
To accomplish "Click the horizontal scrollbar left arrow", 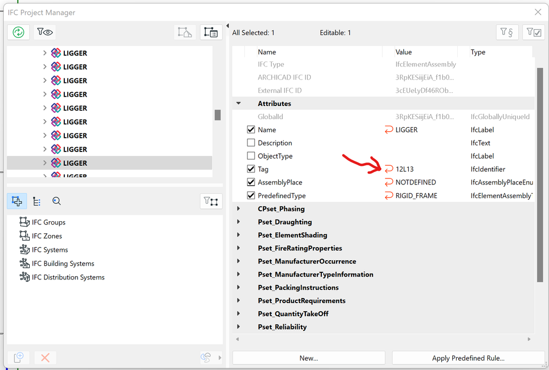I will 238,339.
